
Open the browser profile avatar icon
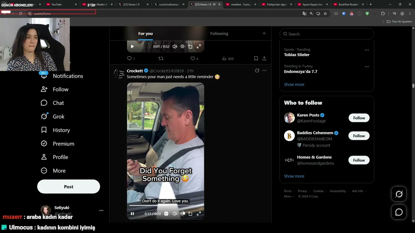pos(402,14)
